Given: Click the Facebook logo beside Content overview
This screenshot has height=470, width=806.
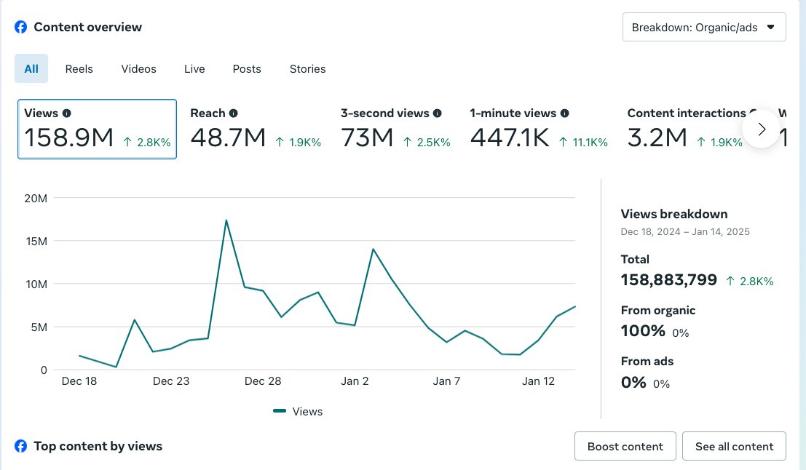Looking at the screenshot, I should (20, 27).
